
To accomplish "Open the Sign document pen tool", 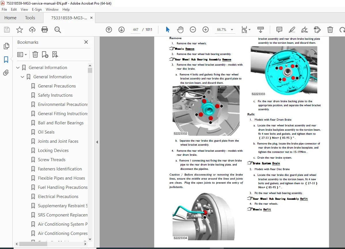I will 304,30.
